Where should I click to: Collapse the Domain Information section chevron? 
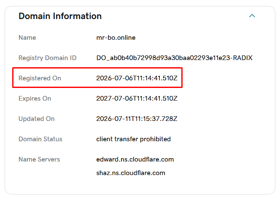point(252,16)
